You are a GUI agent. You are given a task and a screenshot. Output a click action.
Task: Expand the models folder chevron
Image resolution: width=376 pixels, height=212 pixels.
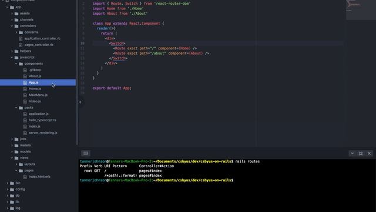(x=12, y=152)
